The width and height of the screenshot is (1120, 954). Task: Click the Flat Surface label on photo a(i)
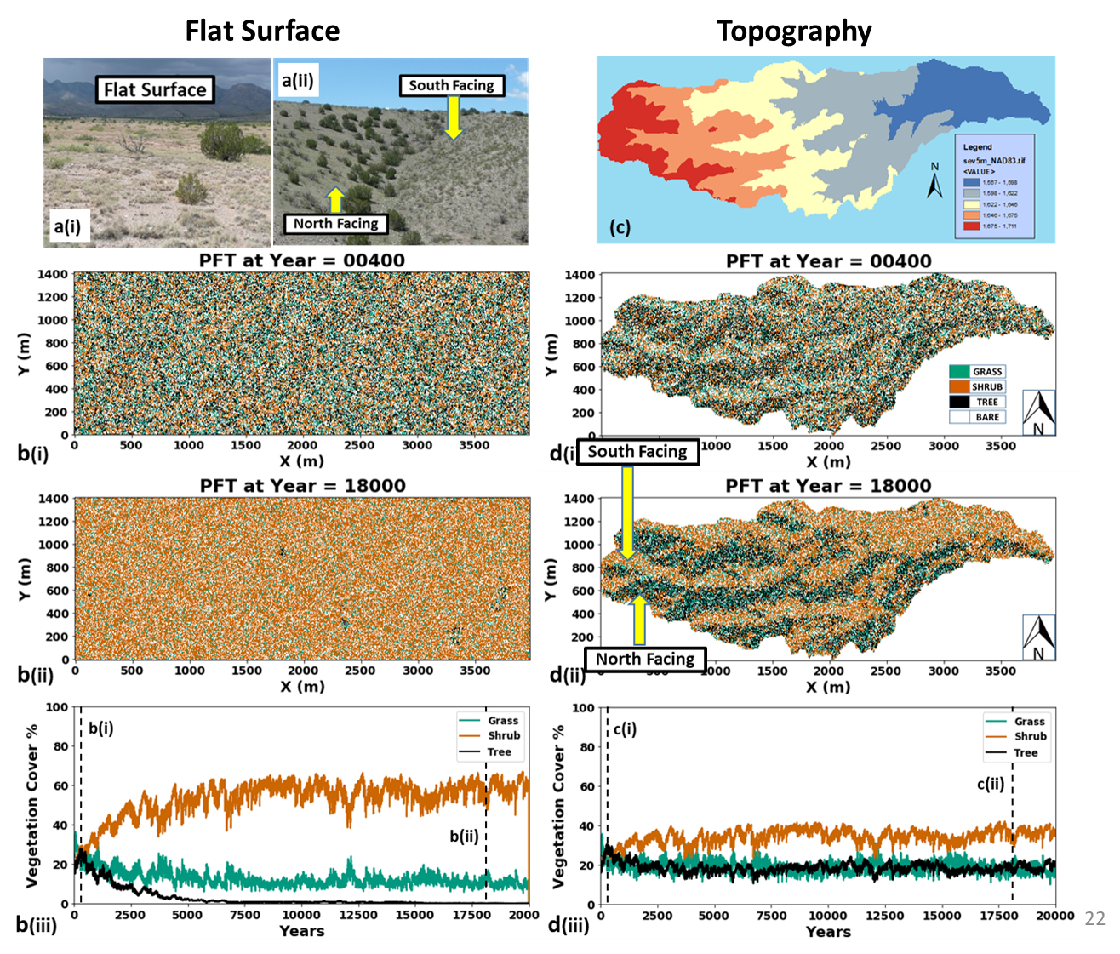pyautogui.click(x=154, y=89)
